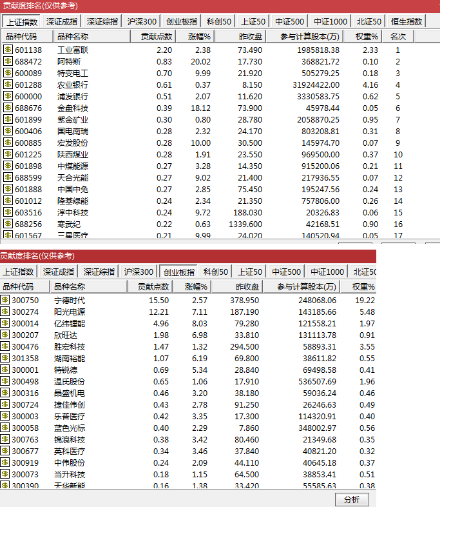The image size is (451, 536).
Task: Sort lower table by 参与计算股本(万) column
Action: (x=302, y=286)
